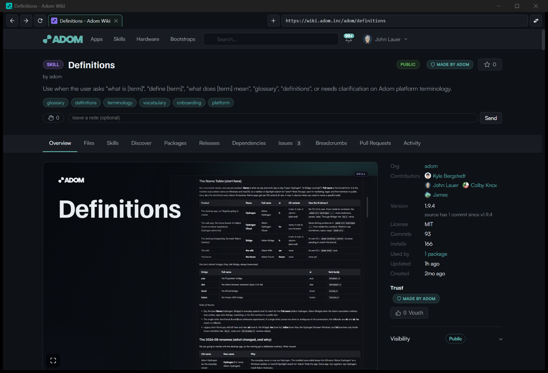Image resolution: width=548 pixels, height=373 pixels.
Task: Click the platform tag
Action: 221,103
